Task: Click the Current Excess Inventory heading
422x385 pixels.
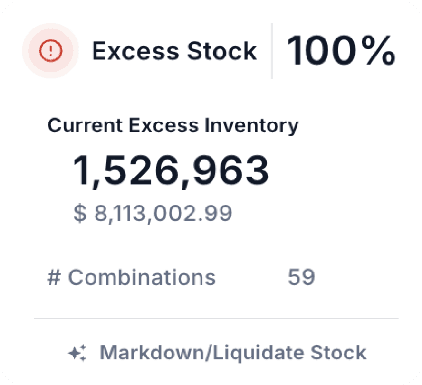Action: point(173,125)
